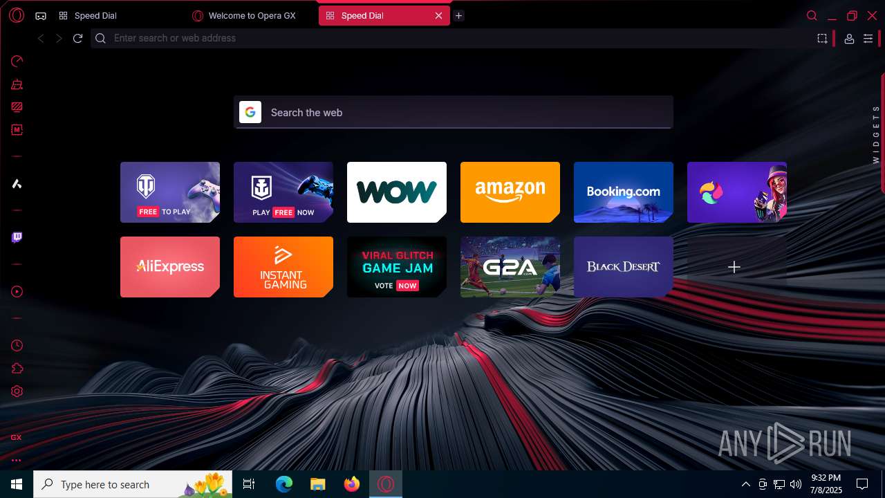Viewport: 885px width, 498px height.
Task: Open the AliExpress speed dial tile
Action: tap(170, 267)
